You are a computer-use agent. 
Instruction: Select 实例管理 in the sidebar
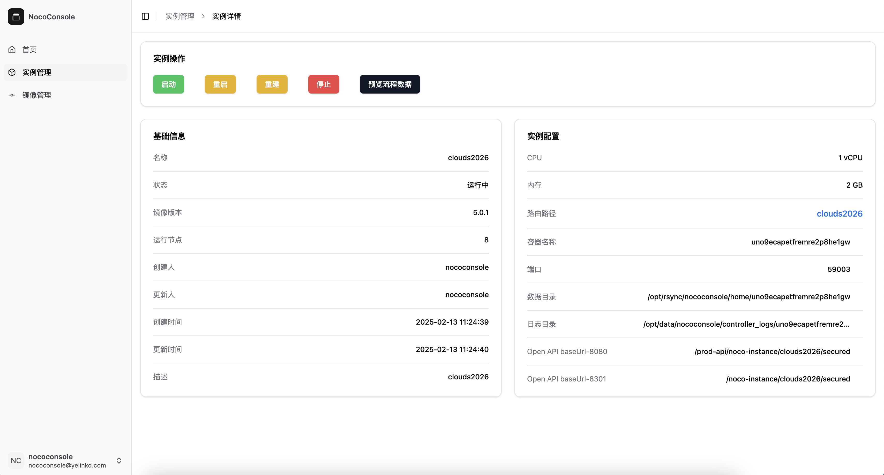(37, 72)
